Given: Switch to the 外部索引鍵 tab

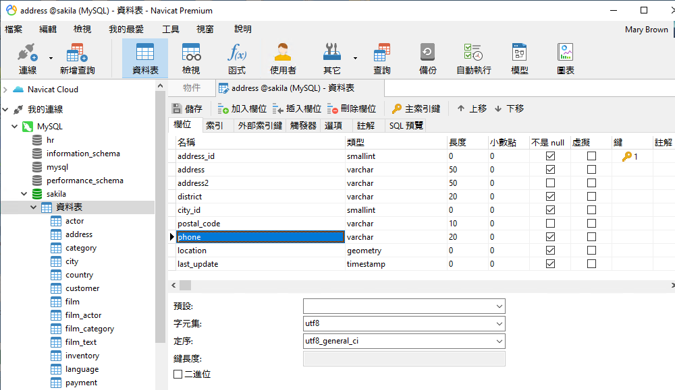Looking at the screenshot, I should pyautogui.click(x=260, y=125).
